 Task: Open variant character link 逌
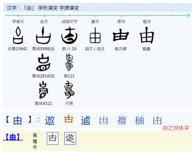pyautogui.click(x=86, y=120)
